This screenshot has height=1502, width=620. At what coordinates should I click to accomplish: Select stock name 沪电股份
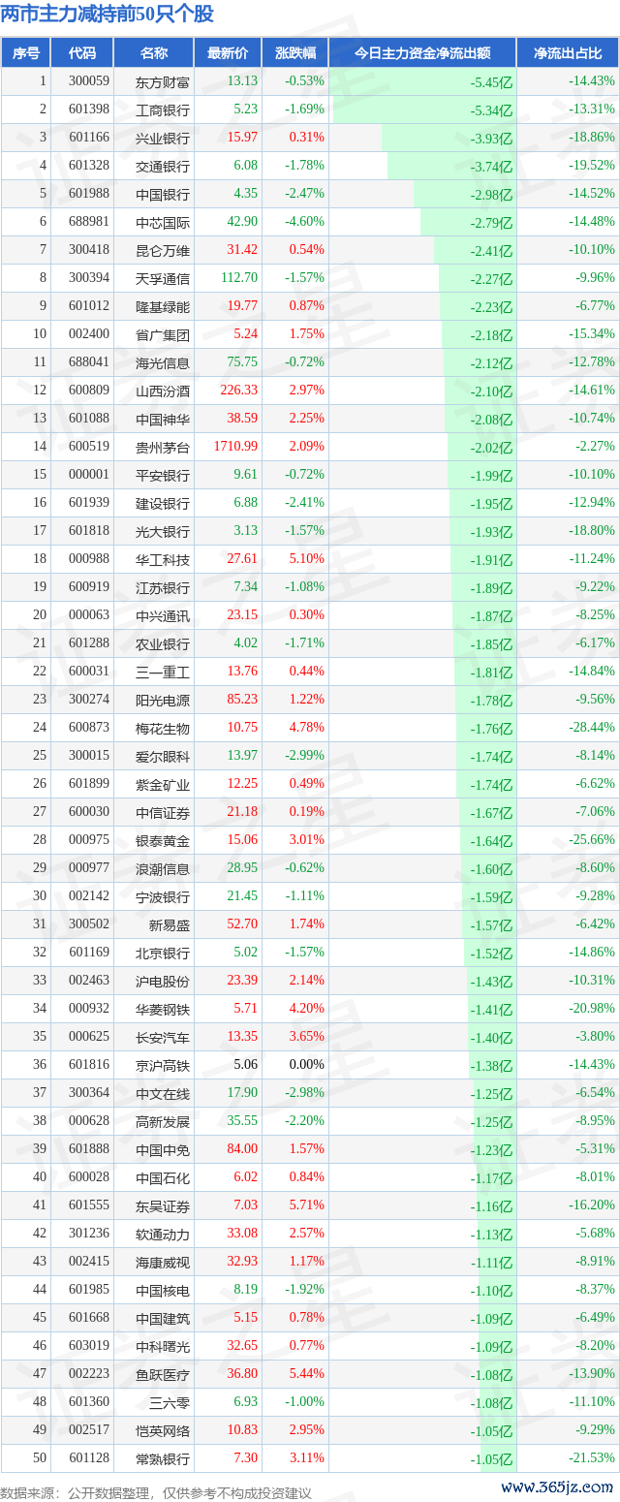(x=163, y=982)
